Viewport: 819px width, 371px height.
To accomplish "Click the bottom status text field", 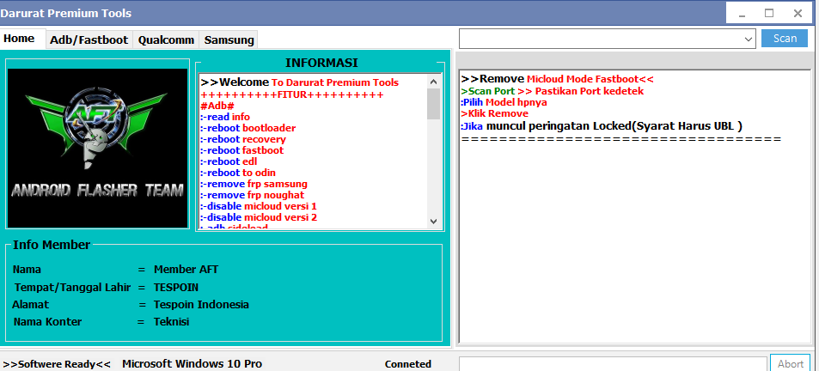I will 612,363.
